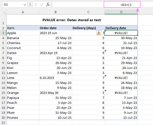This screenshot has width=153, height=125.
Task: Click the #VALUE! error in Orange row
Action: [121, 93]
